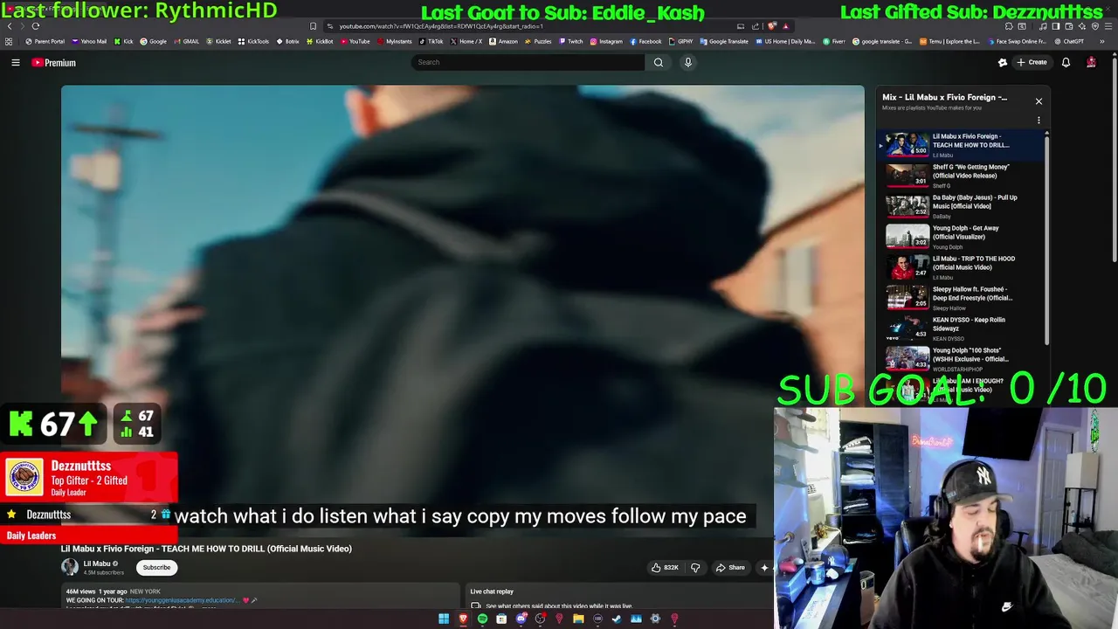The height and width of the screenshot is (629, 1118).
Task: Open the tour link in description
Action: (x=181, y=600)
